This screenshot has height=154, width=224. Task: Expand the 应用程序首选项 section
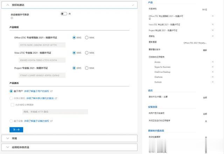point(69,147)
